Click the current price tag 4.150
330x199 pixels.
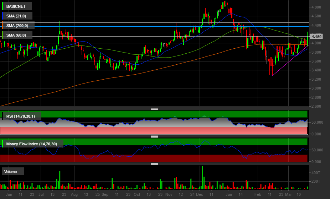(316, 37)
